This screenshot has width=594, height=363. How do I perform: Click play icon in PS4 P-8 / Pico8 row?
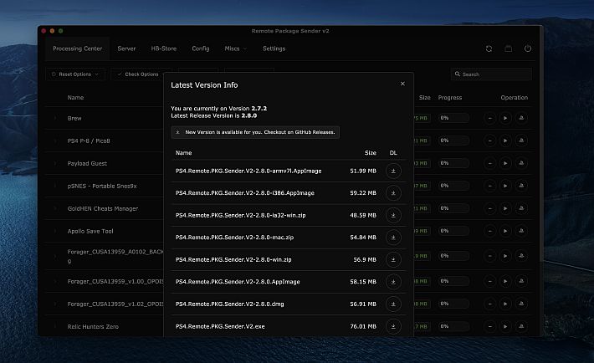coord(505,141)
